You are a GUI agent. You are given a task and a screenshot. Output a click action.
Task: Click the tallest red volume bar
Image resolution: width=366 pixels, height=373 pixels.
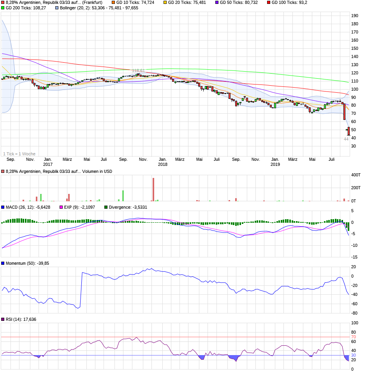click(153, 190)
